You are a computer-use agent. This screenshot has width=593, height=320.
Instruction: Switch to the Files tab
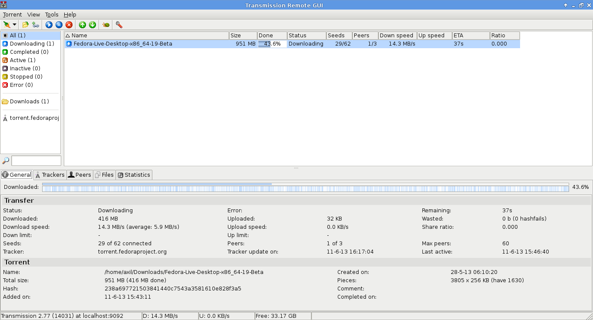pyautogui.click(x=104, y=175)
